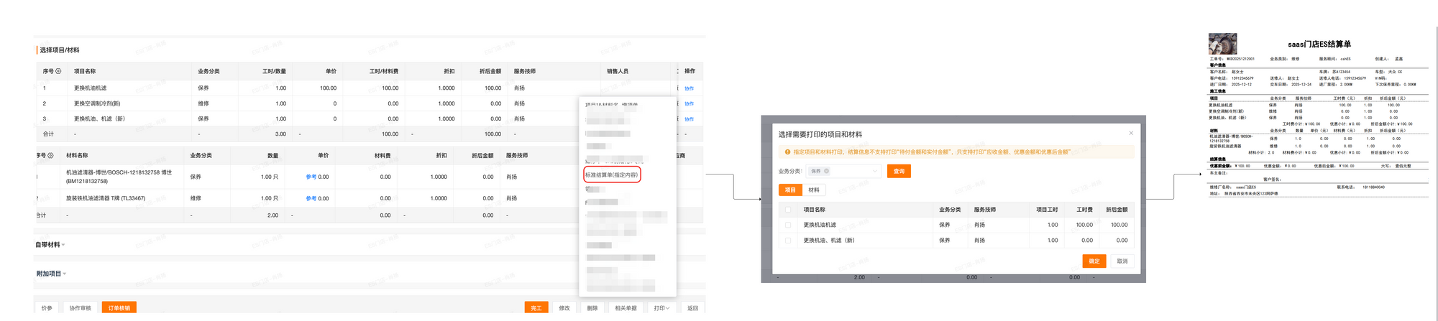Select 标准结算单(指定内容) from print menu

tap(611, 175)
